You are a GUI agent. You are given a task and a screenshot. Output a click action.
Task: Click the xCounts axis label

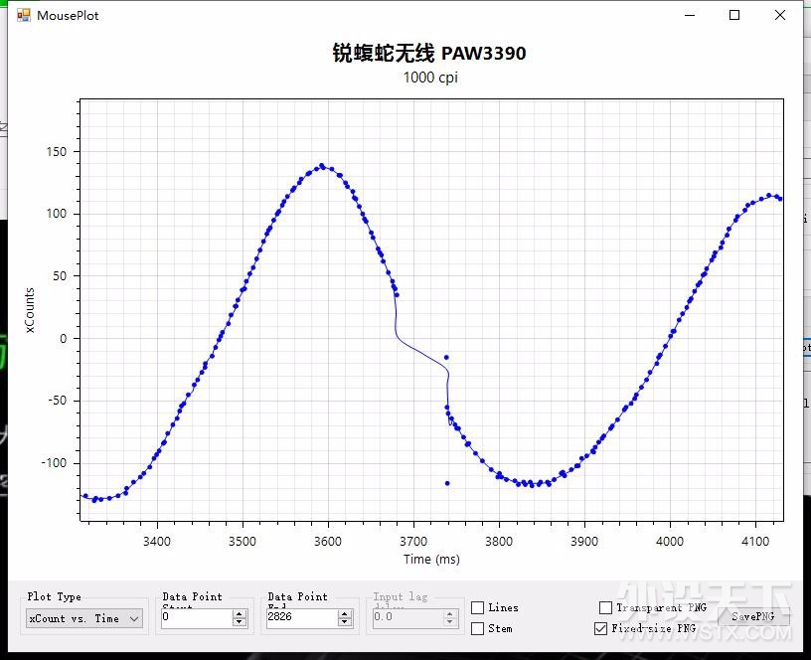pos(30,310)
